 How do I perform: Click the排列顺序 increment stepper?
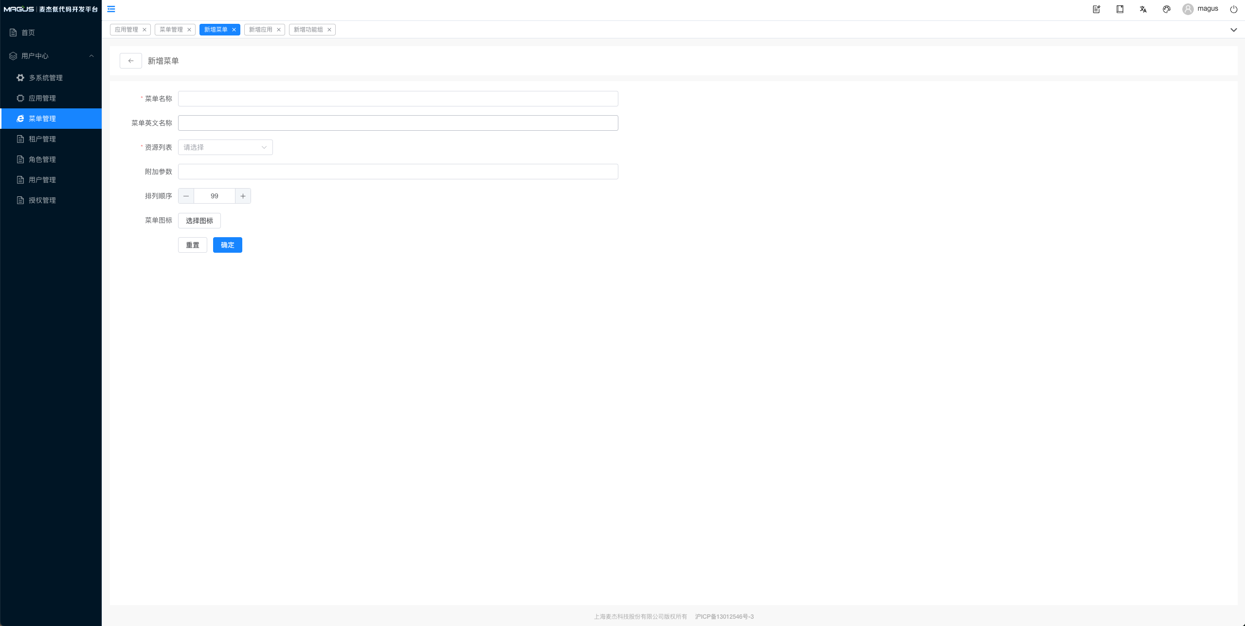click(243, 195)
